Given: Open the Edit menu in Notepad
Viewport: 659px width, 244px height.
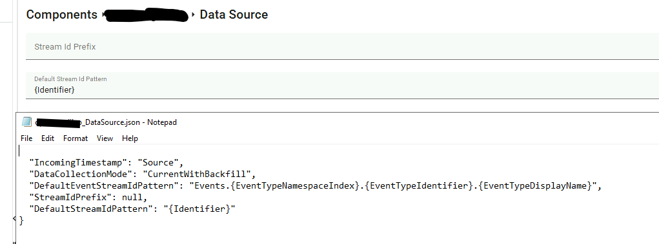Looking at the screenshot, I should pyautogui.click(x=48, y=138).
